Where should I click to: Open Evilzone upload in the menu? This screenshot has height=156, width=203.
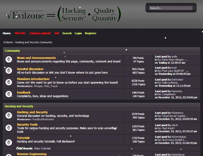[40, 33]
